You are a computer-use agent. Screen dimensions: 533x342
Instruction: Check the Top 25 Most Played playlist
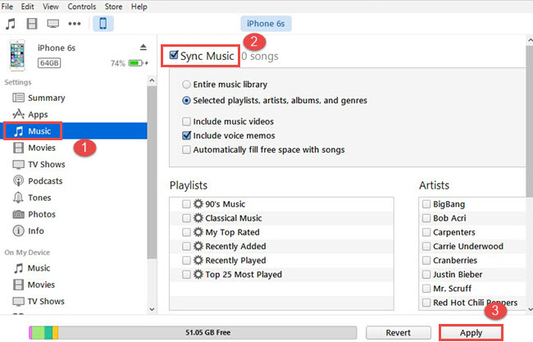(186, 275)
